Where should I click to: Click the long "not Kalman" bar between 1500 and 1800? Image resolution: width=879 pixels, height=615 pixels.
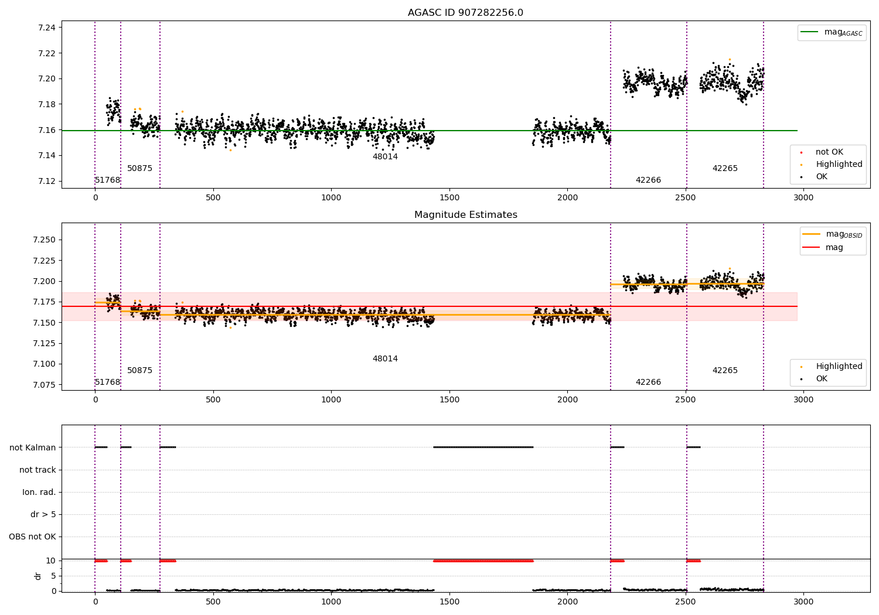coord(483,447)
